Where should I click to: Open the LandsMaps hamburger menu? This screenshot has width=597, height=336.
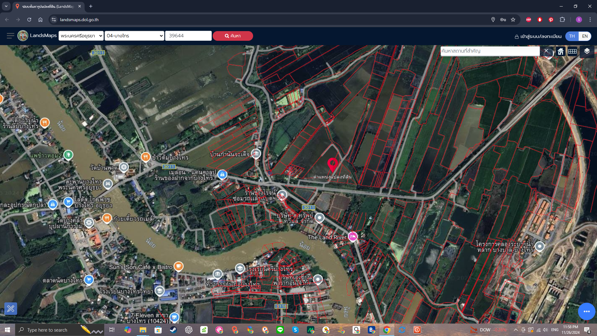10,36
